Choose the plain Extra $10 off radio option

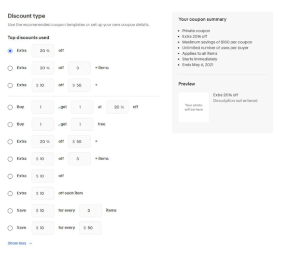point(10,176)
